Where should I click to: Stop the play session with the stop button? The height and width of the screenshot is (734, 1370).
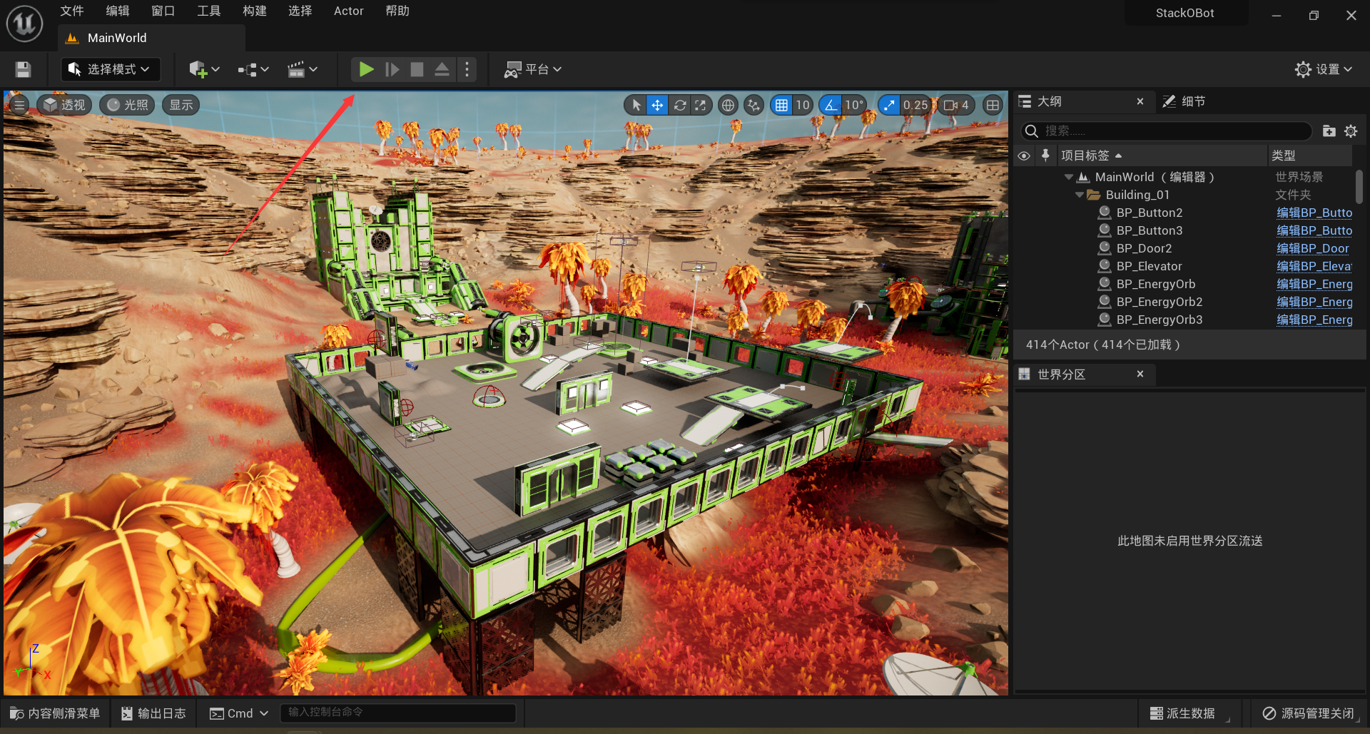tap(417, 69)
